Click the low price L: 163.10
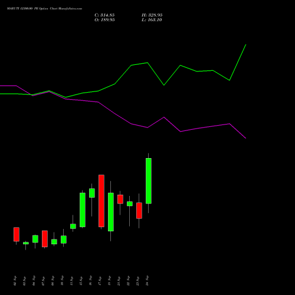Screen dimensions: 295x295 pyautogui.click(x=152, y=20)
